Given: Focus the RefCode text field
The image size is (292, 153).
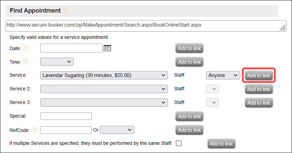Looking at the screenshot, I should point(66,130).
